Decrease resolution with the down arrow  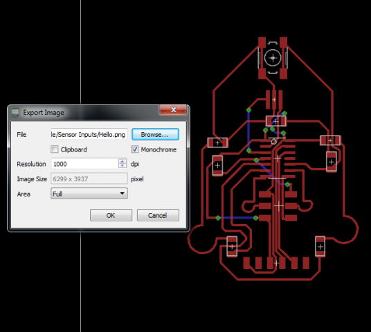coord(123,166)
